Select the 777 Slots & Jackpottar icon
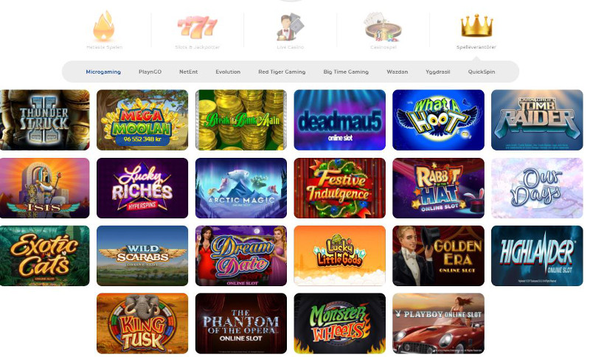Viewport: 590px width, 357px height. pyautogui.click(x=197, y=27)
